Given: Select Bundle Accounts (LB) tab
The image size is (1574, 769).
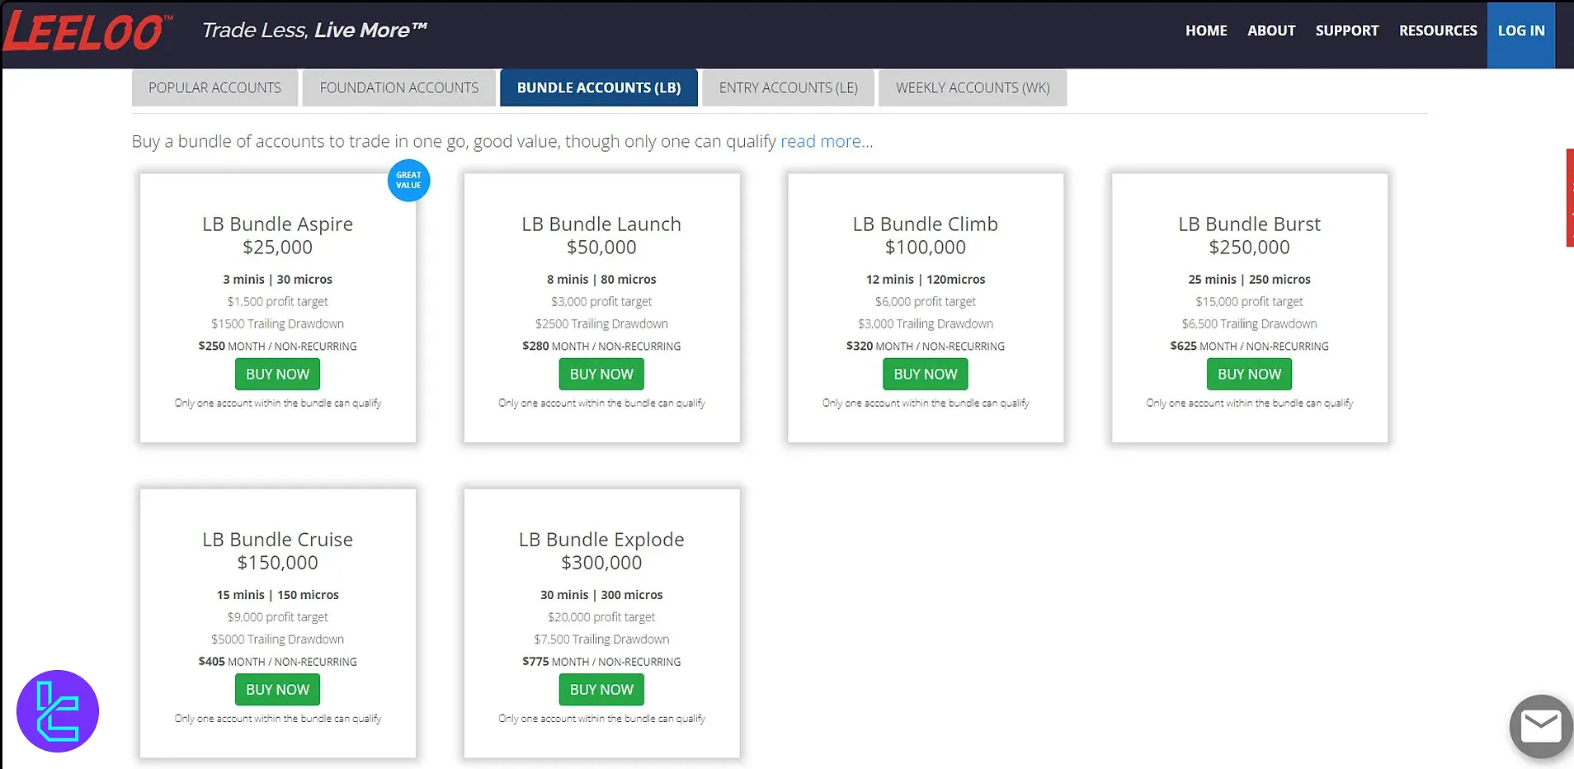Looking at the screenshot, I should coord(598,88).
